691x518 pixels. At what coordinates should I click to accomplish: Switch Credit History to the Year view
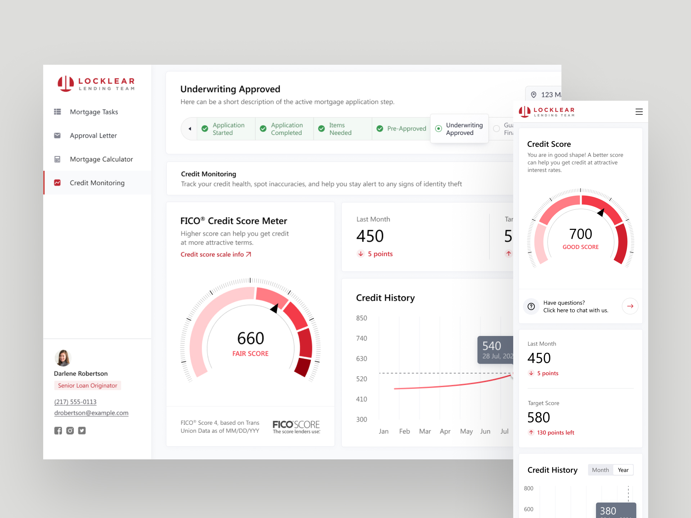(x=623, y=470)
